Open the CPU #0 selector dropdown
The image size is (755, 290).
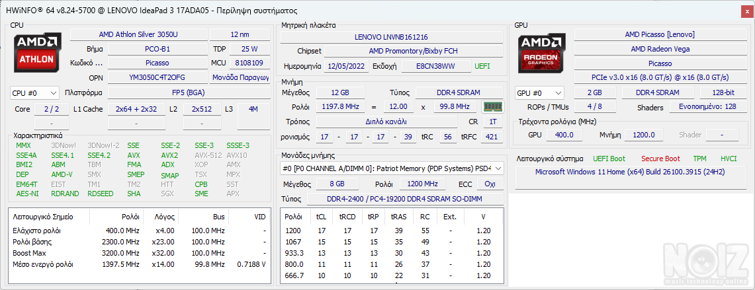coord(34,93)
